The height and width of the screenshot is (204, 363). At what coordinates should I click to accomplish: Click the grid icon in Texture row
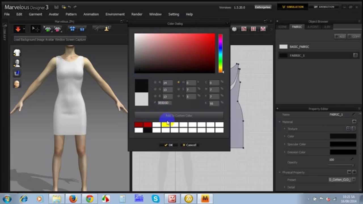[x=349, y=129]
